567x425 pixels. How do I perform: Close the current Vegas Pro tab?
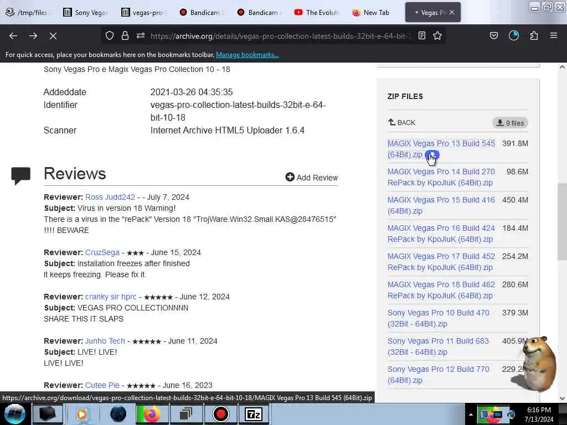452,13
